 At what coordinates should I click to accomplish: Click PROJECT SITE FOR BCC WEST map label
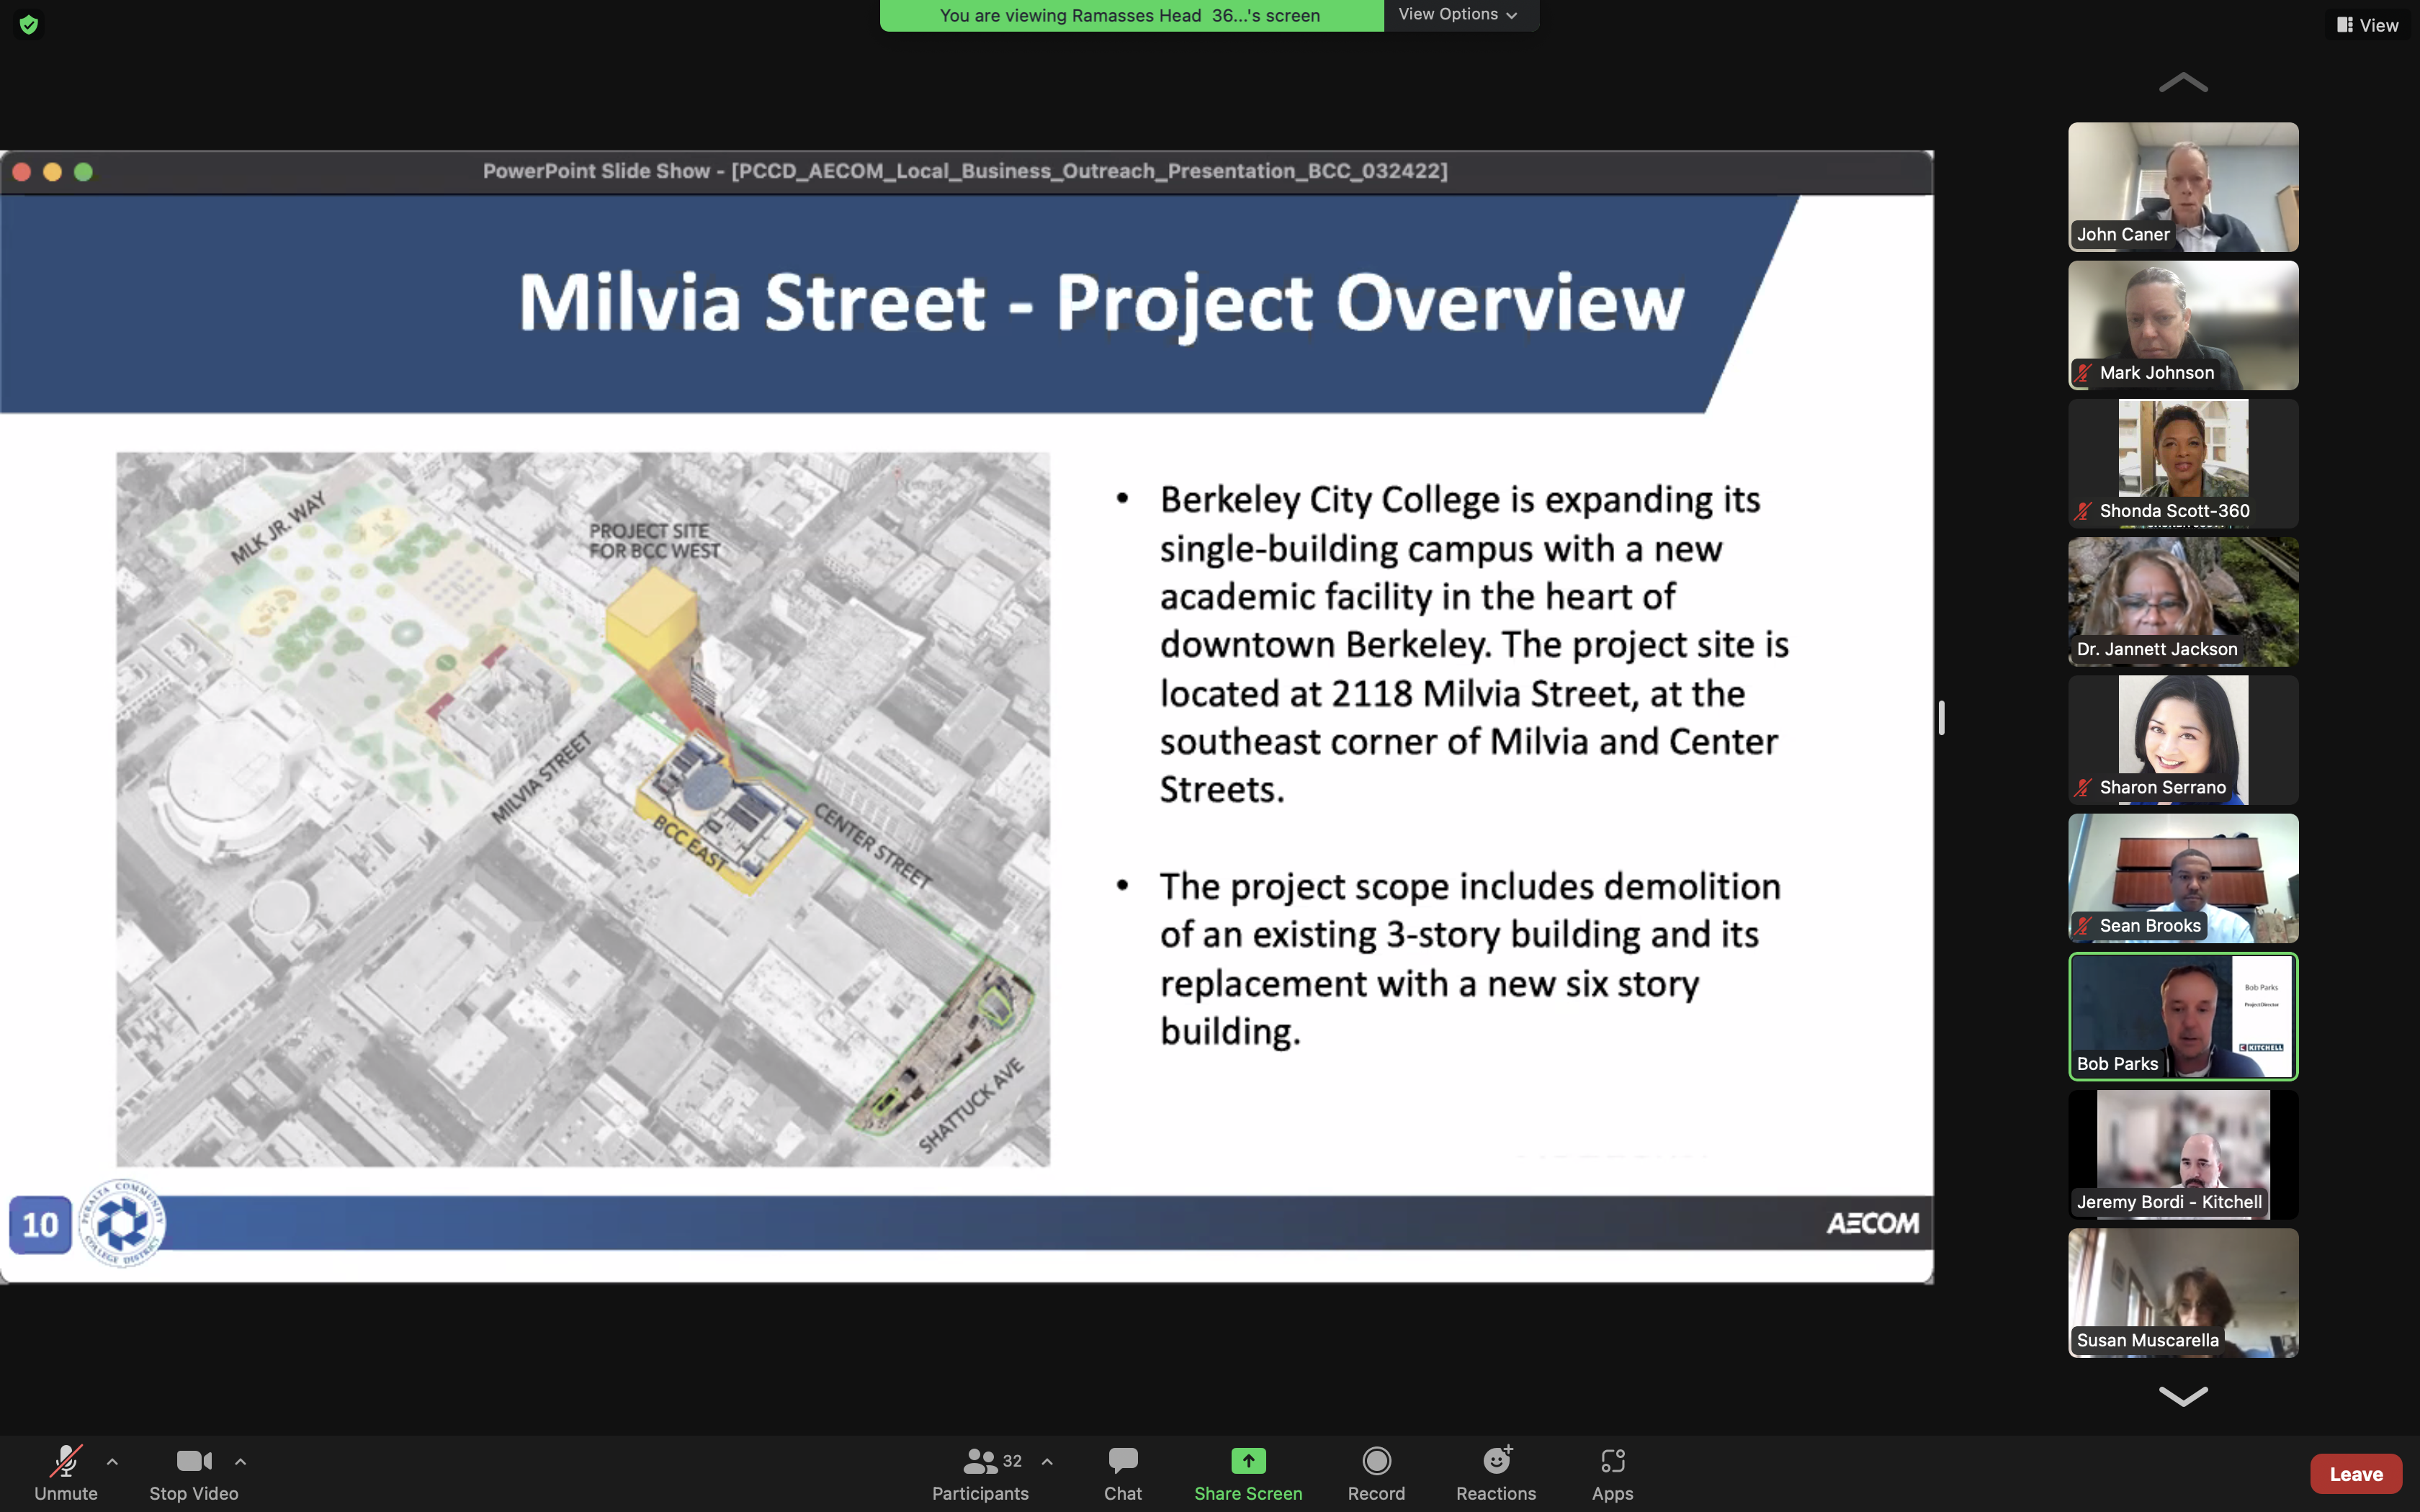(654, 541)
